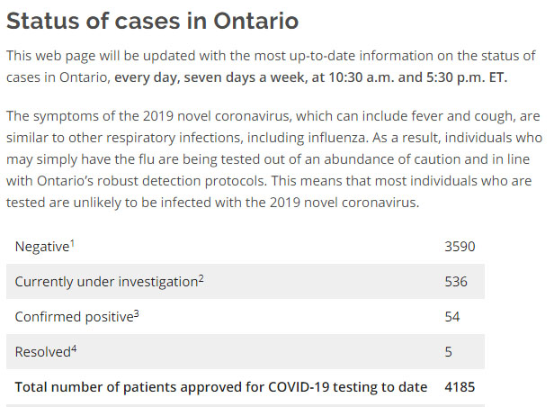Click the paragraph starting "This web page will be updated"
This screenshot has width=554, height=407.
[270, 67]
